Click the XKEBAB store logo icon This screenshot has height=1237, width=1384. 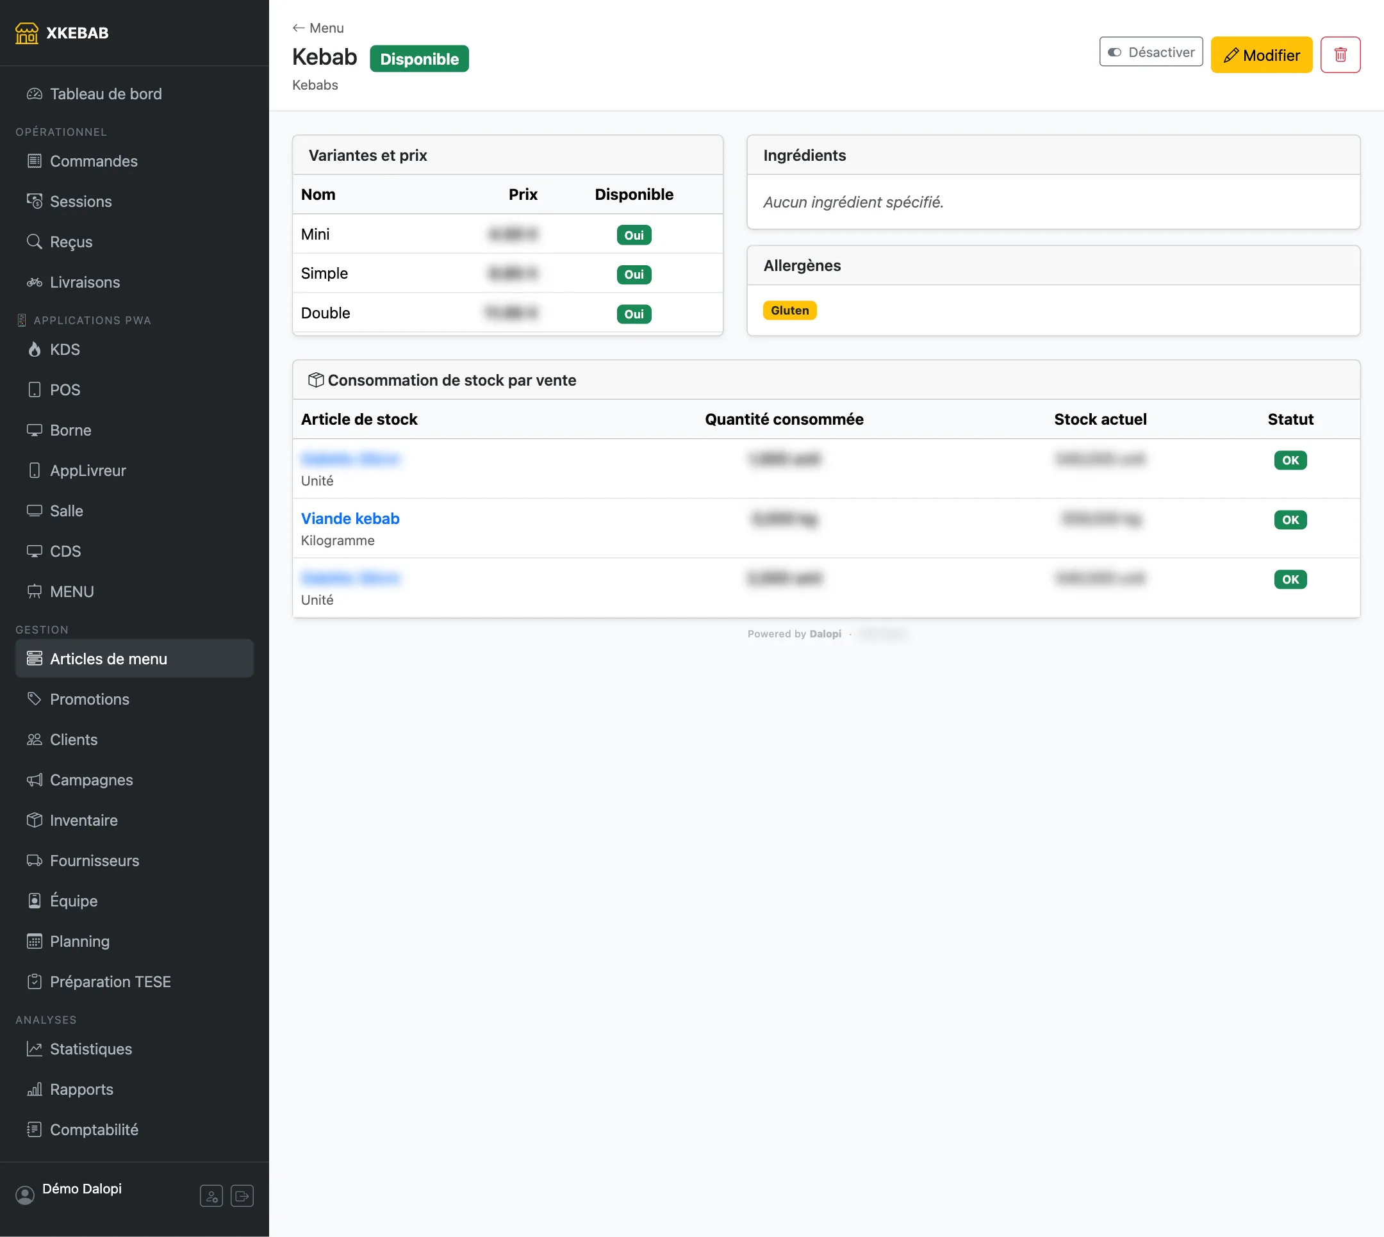[26, 33]
